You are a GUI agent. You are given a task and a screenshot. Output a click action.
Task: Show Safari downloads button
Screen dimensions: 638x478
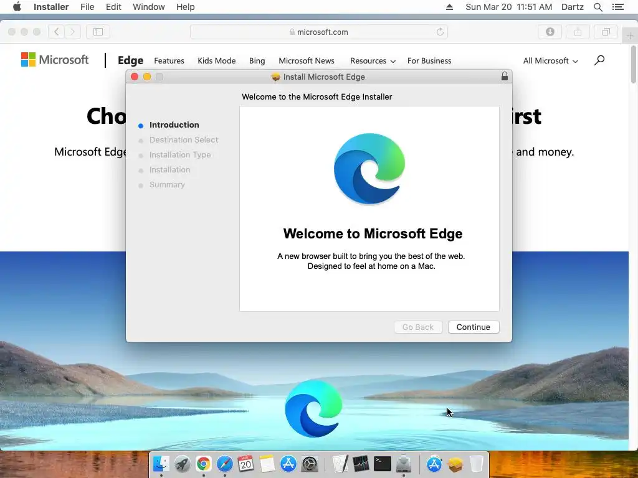coord(550,32)
